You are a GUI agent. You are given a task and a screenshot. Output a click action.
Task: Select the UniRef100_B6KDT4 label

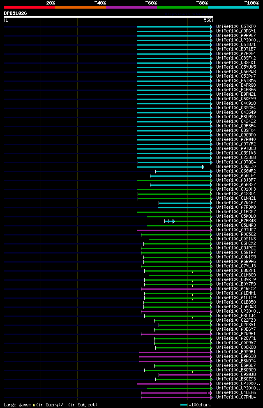pyautogui.click(x=236, y=361)
